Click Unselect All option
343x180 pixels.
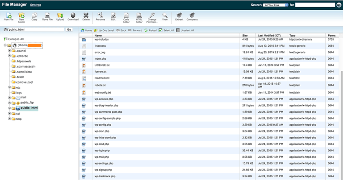(185, 30)
